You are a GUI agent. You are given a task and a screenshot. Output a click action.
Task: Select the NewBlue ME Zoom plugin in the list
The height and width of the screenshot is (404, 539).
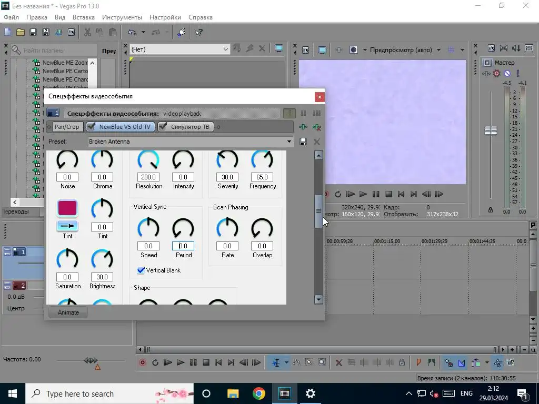[65, 63]
